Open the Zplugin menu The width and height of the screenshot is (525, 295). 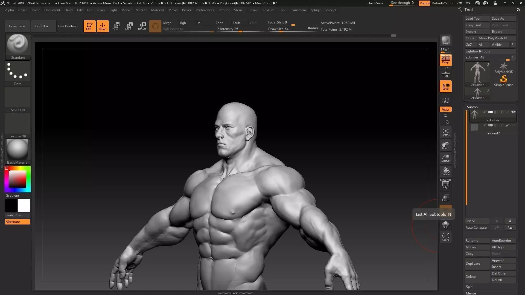[x=316, y=10]
